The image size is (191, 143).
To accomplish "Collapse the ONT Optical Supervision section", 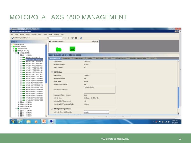I will [x=52, y=109].
